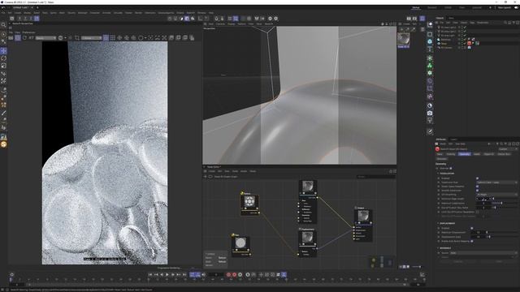This screenshot has height=292, width=520.
Task: Open the Help menu in main menu bar
Action: pos(211,13)
